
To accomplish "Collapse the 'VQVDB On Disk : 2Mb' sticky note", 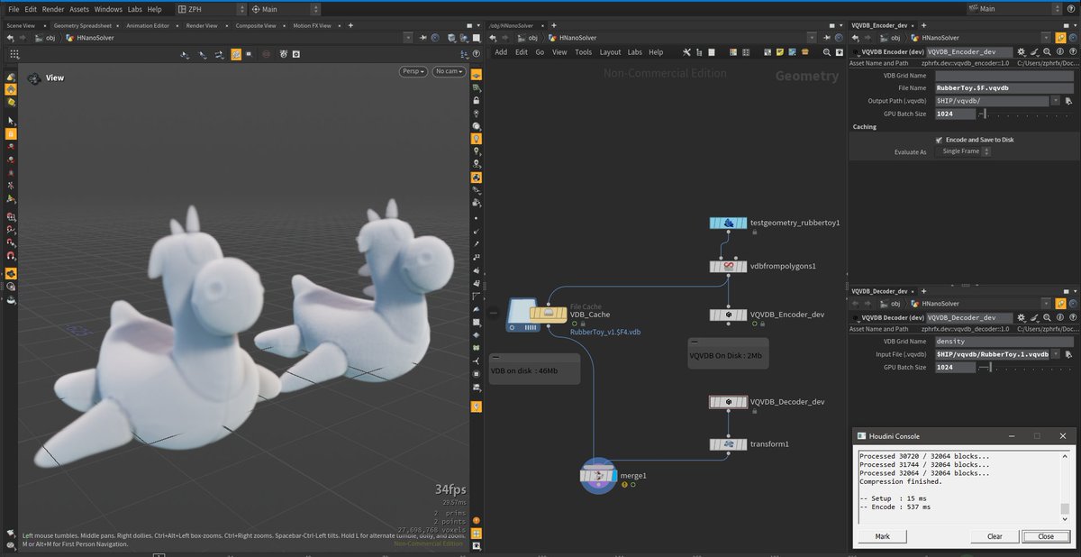I will [x=695, y=342].
